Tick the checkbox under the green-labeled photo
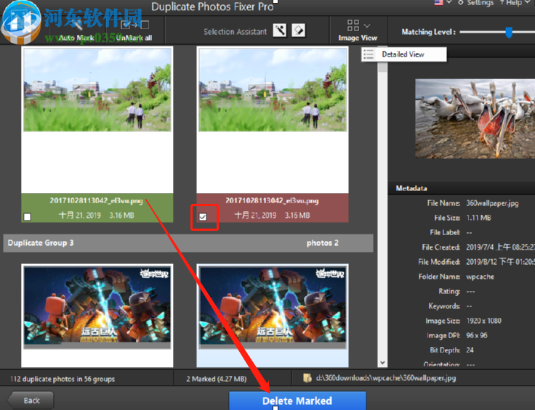 click(x=28, y=216)
